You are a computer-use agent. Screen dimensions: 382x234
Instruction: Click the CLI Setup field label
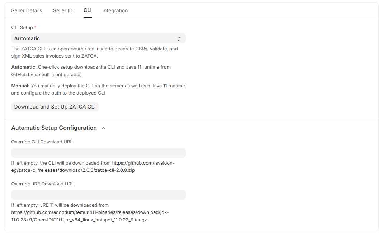(22, 28)
